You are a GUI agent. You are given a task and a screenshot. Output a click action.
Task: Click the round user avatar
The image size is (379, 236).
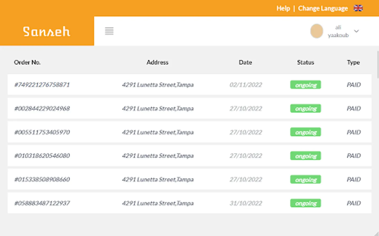click(317, 31)
